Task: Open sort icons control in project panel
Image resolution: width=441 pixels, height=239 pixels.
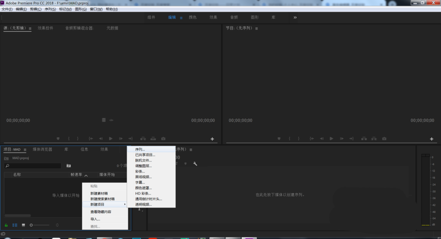Action: [x=57, y=225]
